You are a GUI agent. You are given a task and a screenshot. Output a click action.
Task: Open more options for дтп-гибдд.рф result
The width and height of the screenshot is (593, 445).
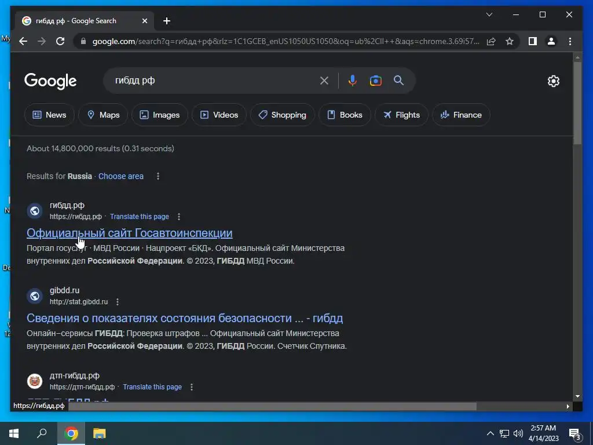pos(192,387)
